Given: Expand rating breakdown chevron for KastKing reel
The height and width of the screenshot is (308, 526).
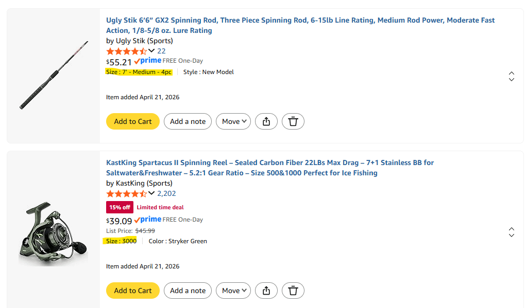Looking at the screenshot, I should 151,193.
